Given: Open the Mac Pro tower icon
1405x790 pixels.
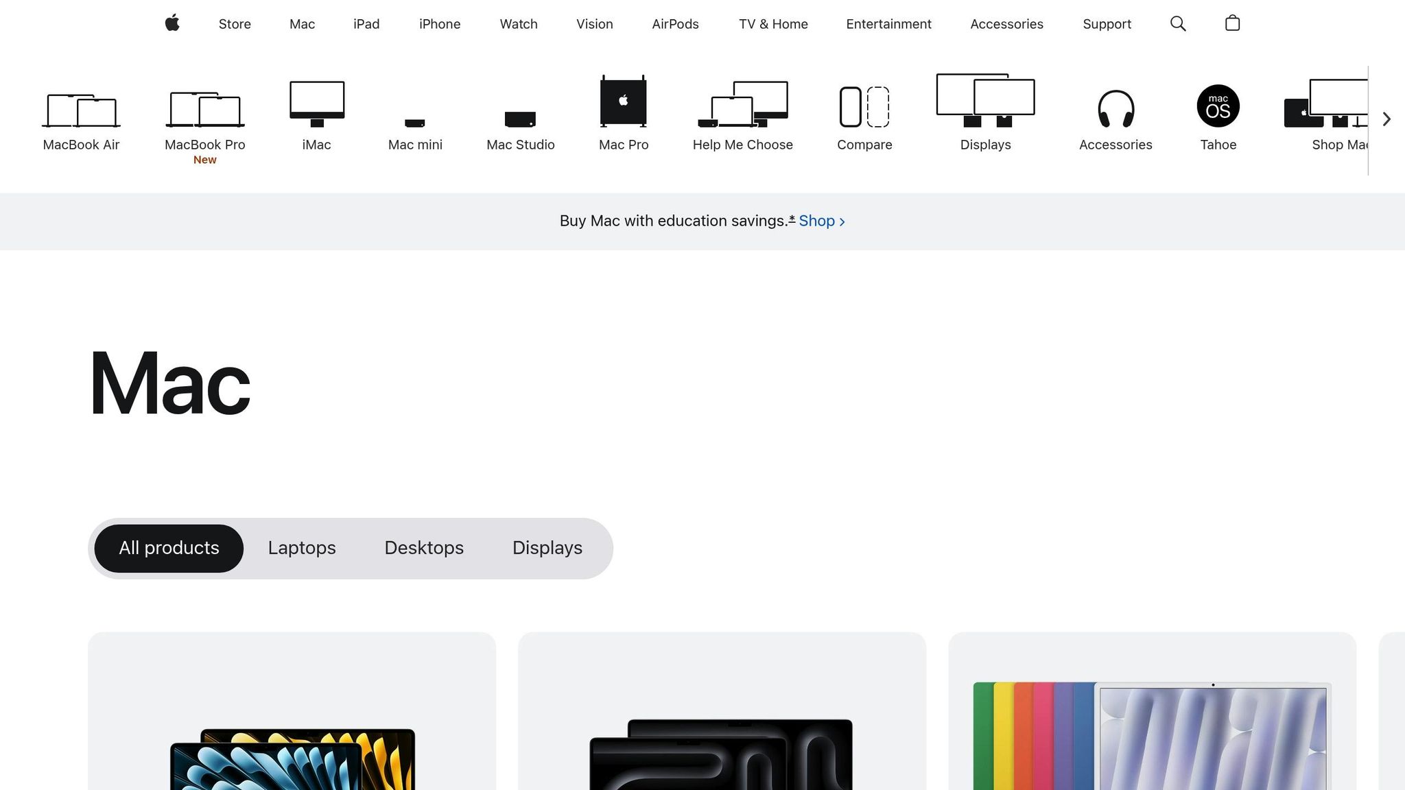Looking at the screenshot, I should [624, 101].
